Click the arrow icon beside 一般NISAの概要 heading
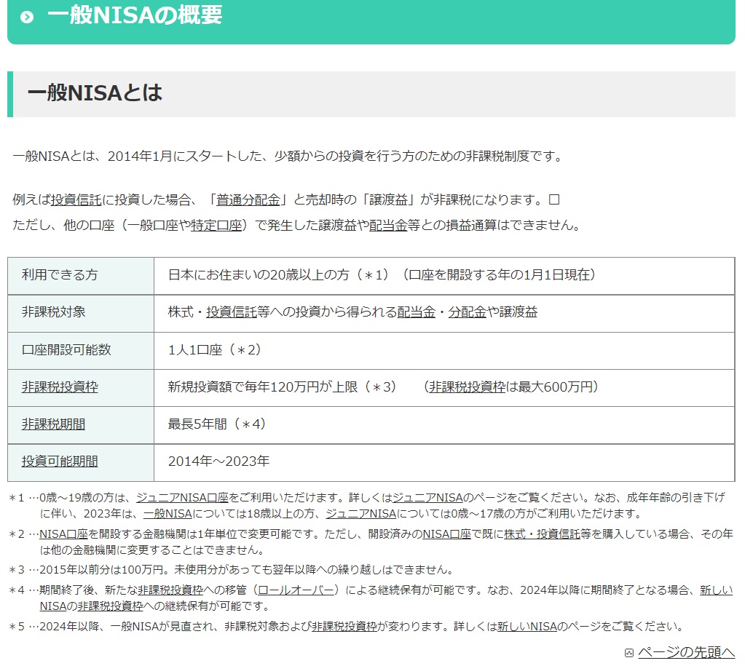This screenshot has width=745, height=666. click(27, 17)
